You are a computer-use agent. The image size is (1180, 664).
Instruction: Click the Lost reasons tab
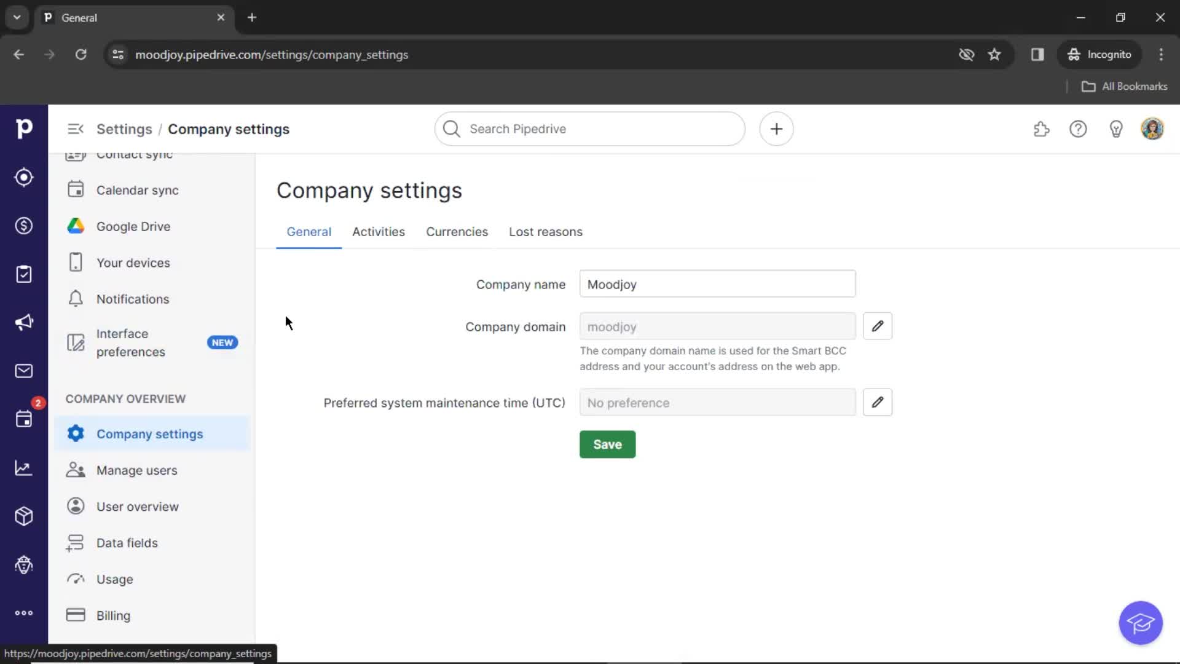(x=545, y=232)
